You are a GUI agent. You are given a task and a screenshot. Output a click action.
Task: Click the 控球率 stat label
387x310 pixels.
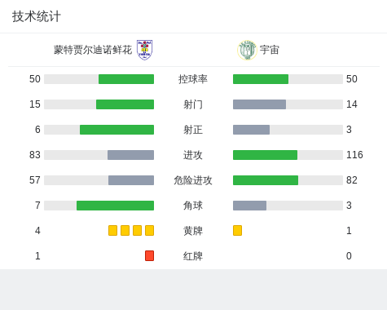(x=193, y=79)
